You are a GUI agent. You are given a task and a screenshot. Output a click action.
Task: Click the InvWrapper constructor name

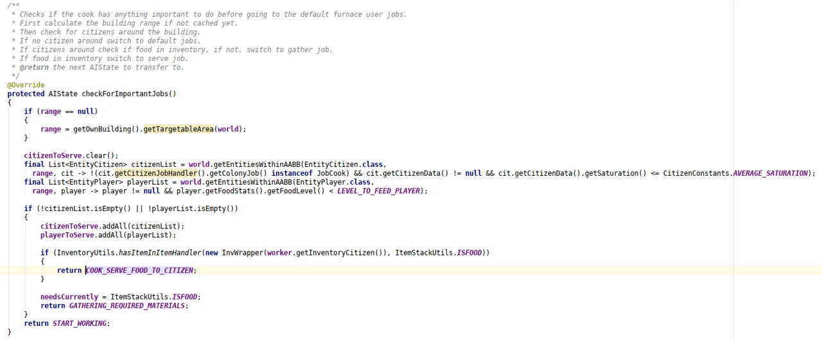point(242,253)
